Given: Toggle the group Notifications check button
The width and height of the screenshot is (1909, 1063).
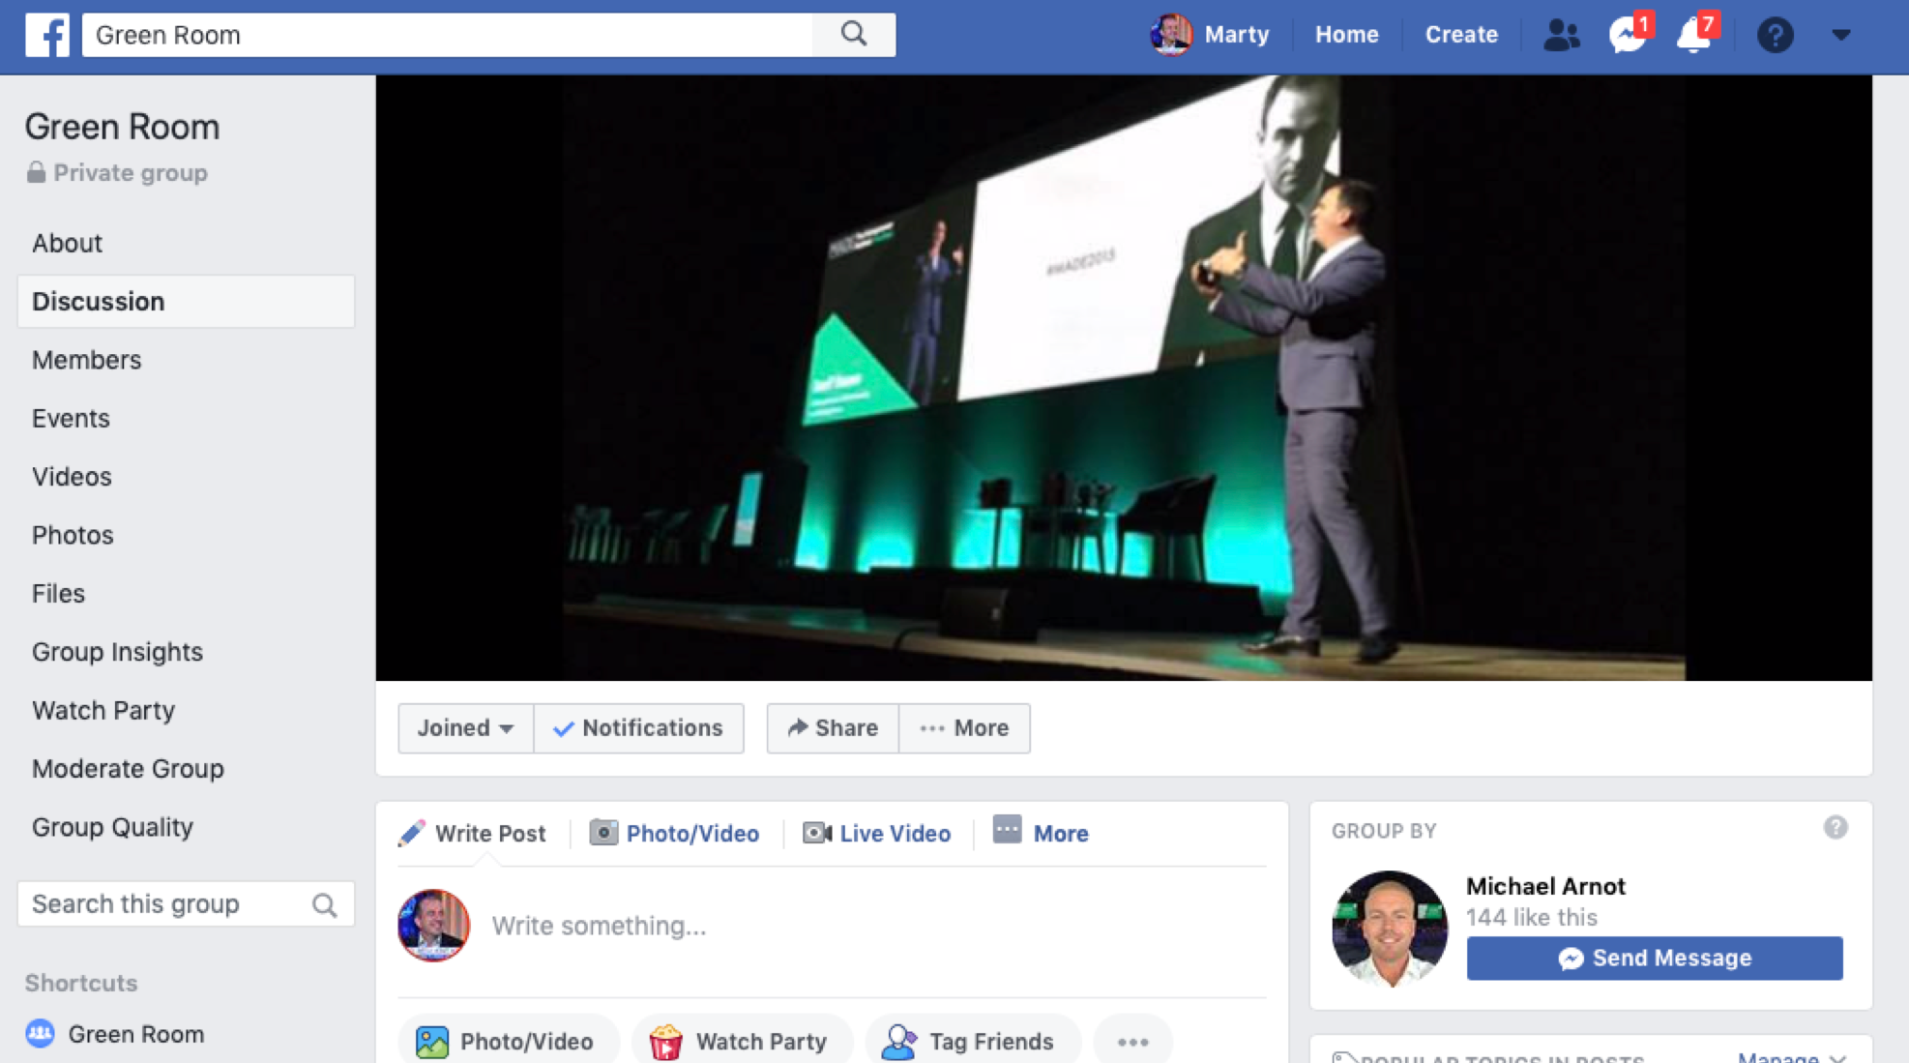Looking at the screenshot, I should coord(638,728).
